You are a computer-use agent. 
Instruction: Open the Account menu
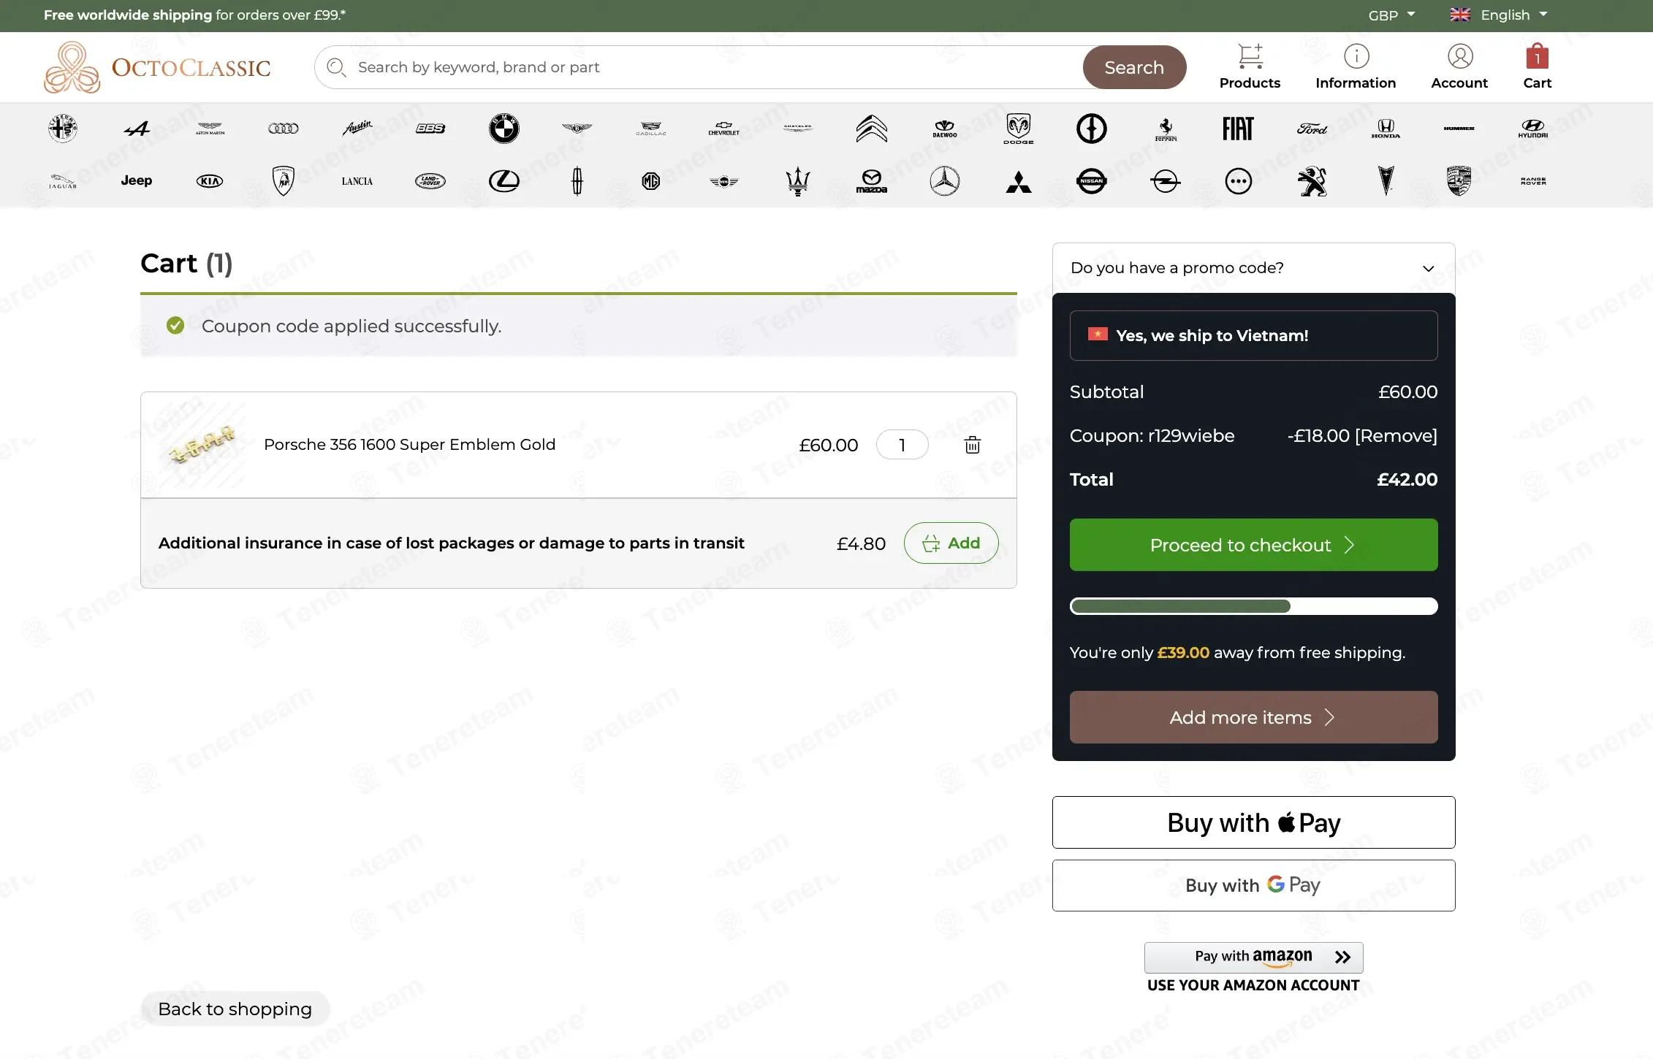1459,66
